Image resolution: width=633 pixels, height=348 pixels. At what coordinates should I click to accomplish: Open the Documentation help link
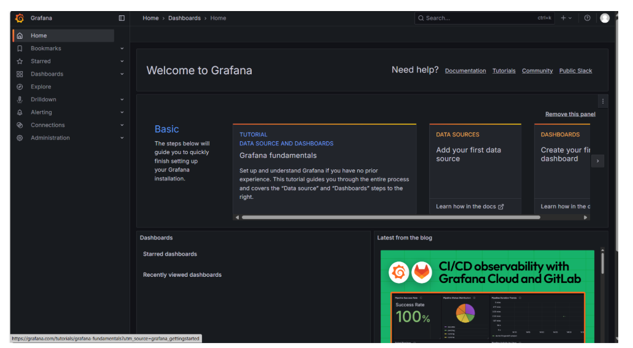[x=465, y=71]
